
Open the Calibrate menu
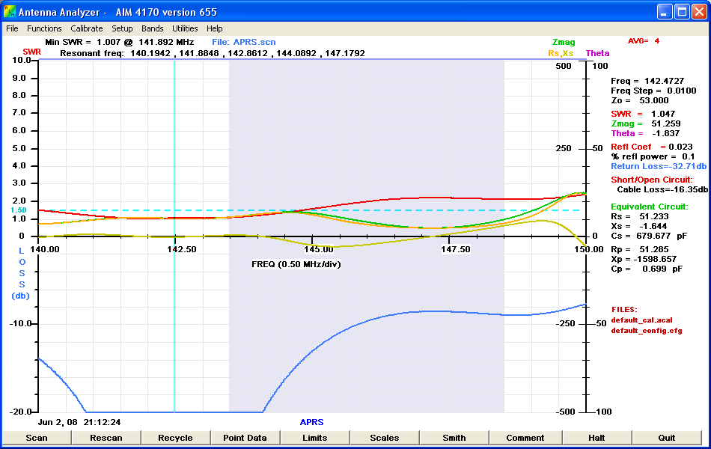[x=87, y=28]
